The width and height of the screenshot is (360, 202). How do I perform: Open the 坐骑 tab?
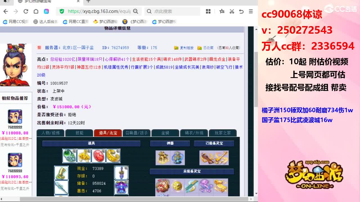tap(165, 133)
